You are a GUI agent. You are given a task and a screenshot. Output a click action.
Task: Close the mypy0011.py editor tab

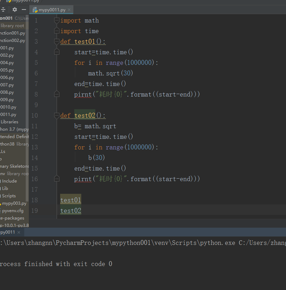pos(69,10)
